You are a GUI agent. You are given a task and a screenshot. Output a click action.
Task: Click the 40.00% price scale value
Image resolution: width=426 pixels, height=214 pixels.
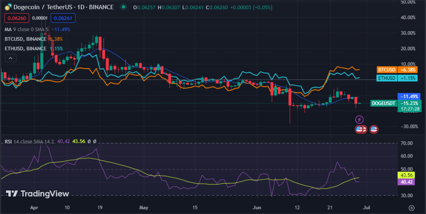[x=408, y=17]
